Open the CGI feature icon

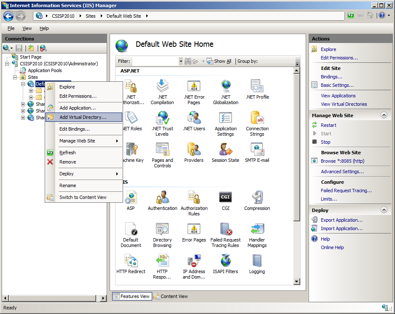pyautogui.click(x=226, y=197)
